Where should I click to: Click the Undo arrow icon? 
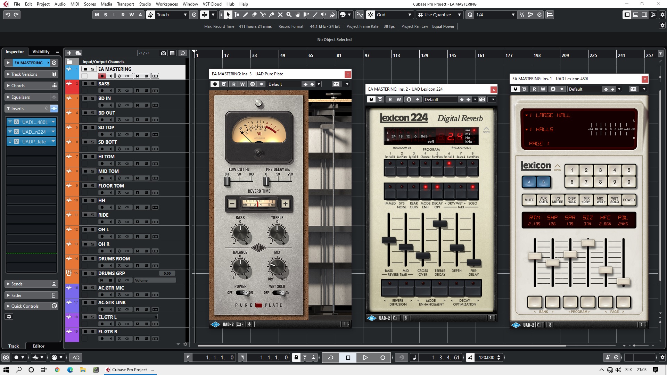click(8, 15)
